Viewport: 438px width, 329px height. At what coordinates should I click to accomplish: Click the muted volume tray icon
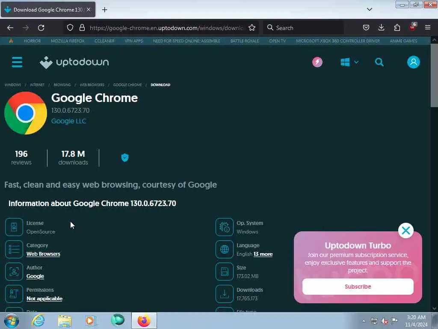385,321
